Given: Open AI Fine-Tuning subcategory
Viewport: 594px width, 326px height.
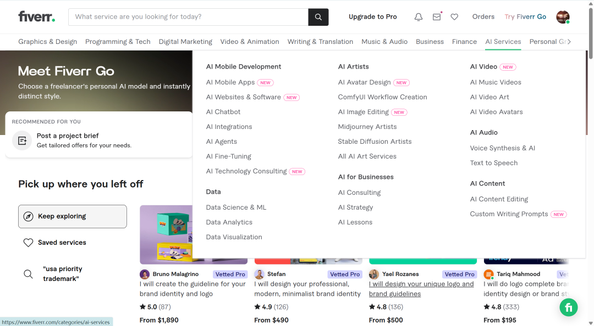Looking at the screenshot, I should (x=228, y=156).
